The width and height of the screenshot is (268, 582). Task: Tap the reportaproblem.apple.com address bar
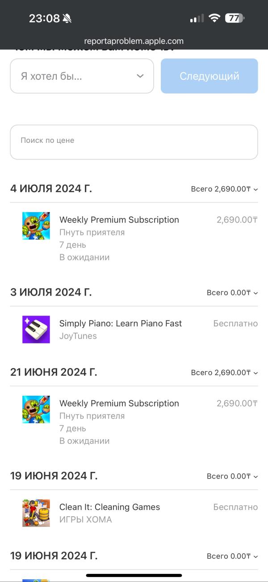click(134, 41)
